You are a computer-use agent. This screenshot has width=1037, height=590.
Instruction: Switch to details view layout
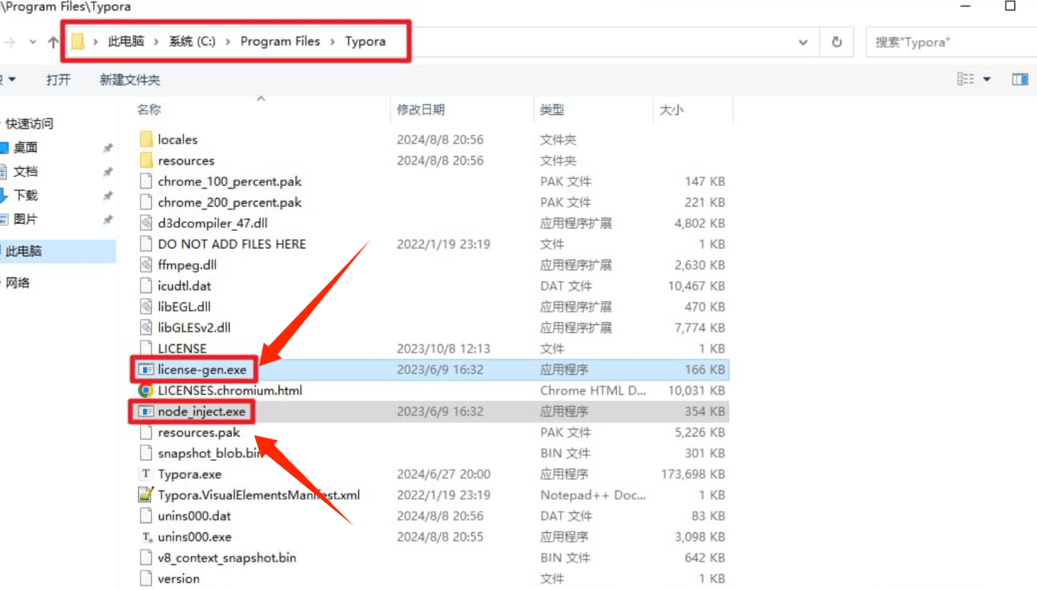(x=966, y=79)
